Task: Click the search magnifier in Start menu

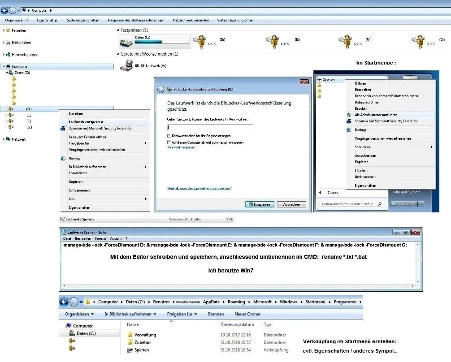Action: (x=380, y=204)
